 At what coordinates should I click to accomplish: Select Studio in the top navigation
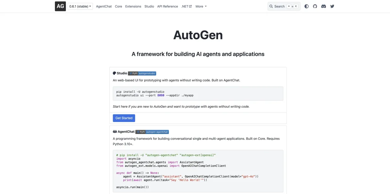coord(149,6)
